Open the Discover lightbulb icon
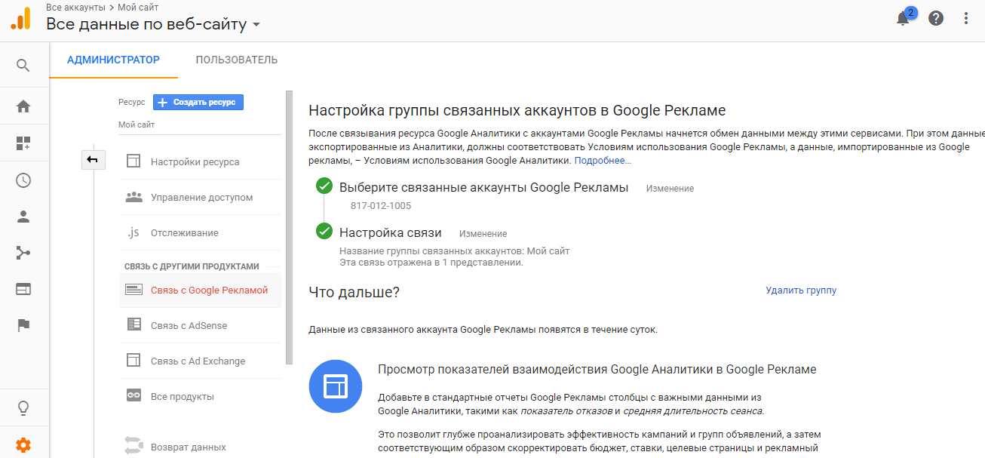 click(23, 408)
